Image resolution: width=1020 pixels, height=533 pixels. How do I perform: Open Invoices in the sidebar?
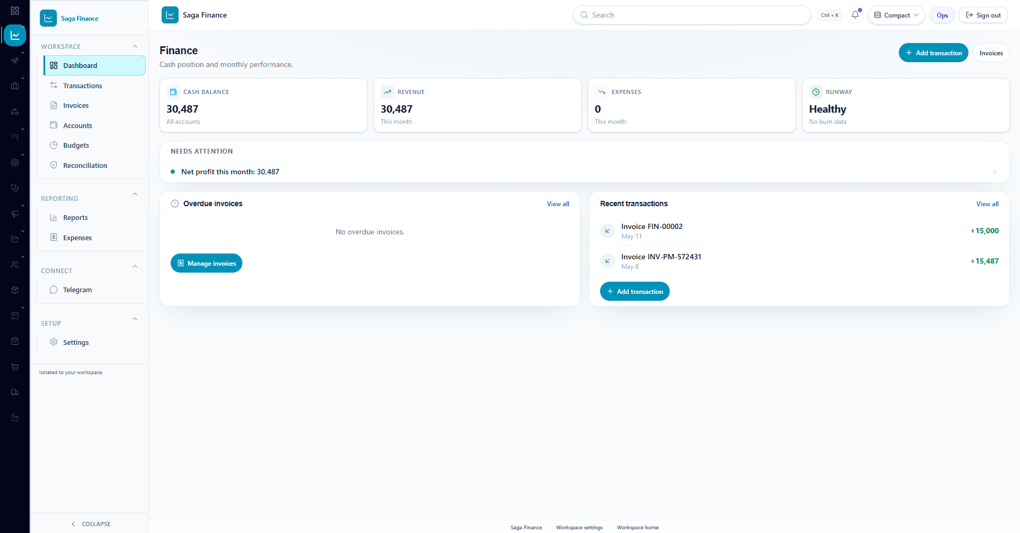click(x=94, y=105)
